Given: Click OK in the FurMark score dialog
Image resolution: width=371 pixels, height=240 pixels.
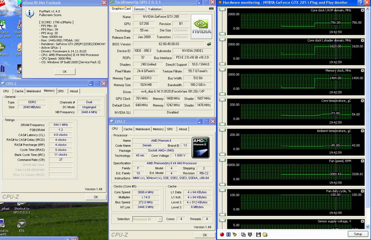Looking at the screenshot, I should pos(65,72).
